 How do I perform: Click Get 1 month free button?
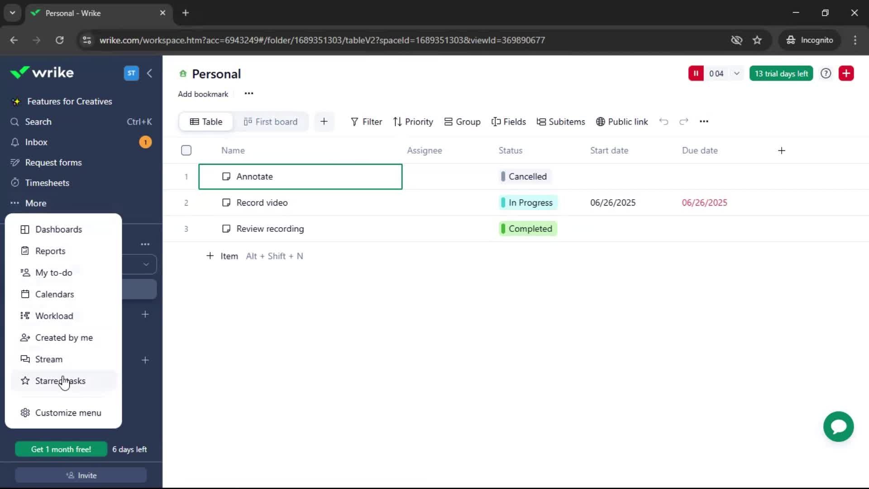click(x=61, y=449)
